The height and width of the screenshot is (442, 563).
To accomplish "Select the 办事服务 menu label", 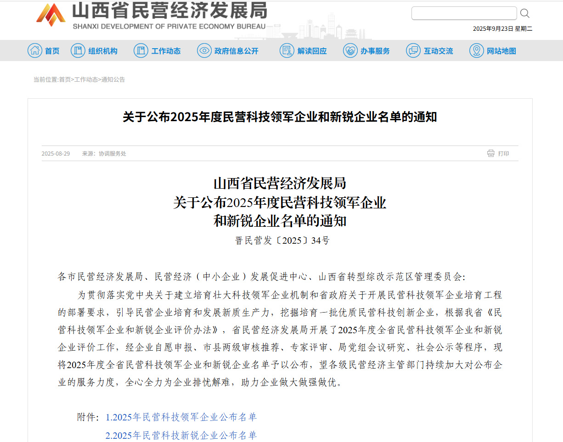I will coord(375,51).
